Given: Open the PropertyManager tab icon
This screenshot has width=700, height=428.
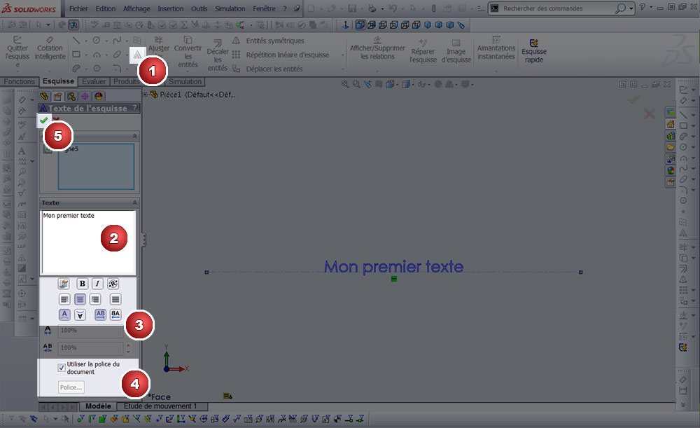Looking at the screenshot, I should (x=57, y=96).
